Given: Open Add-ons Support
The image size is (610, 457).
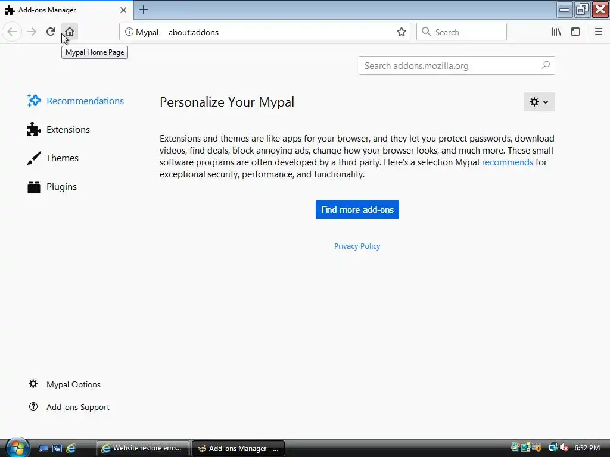Looking at the screenshot, I should pyautogui.click(x=69, y=407).
